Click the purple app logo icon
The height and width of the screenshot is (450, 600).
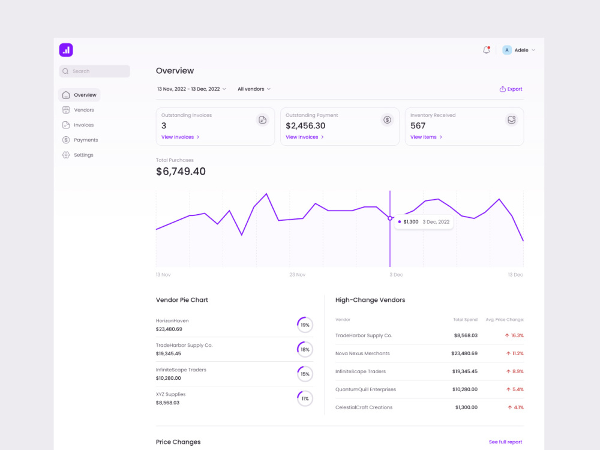click(66, 50)
